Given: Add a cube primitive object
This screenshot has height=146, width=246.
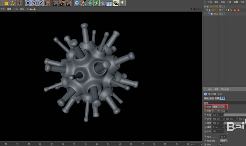Looking at the screenshot, I should (77, 3).
